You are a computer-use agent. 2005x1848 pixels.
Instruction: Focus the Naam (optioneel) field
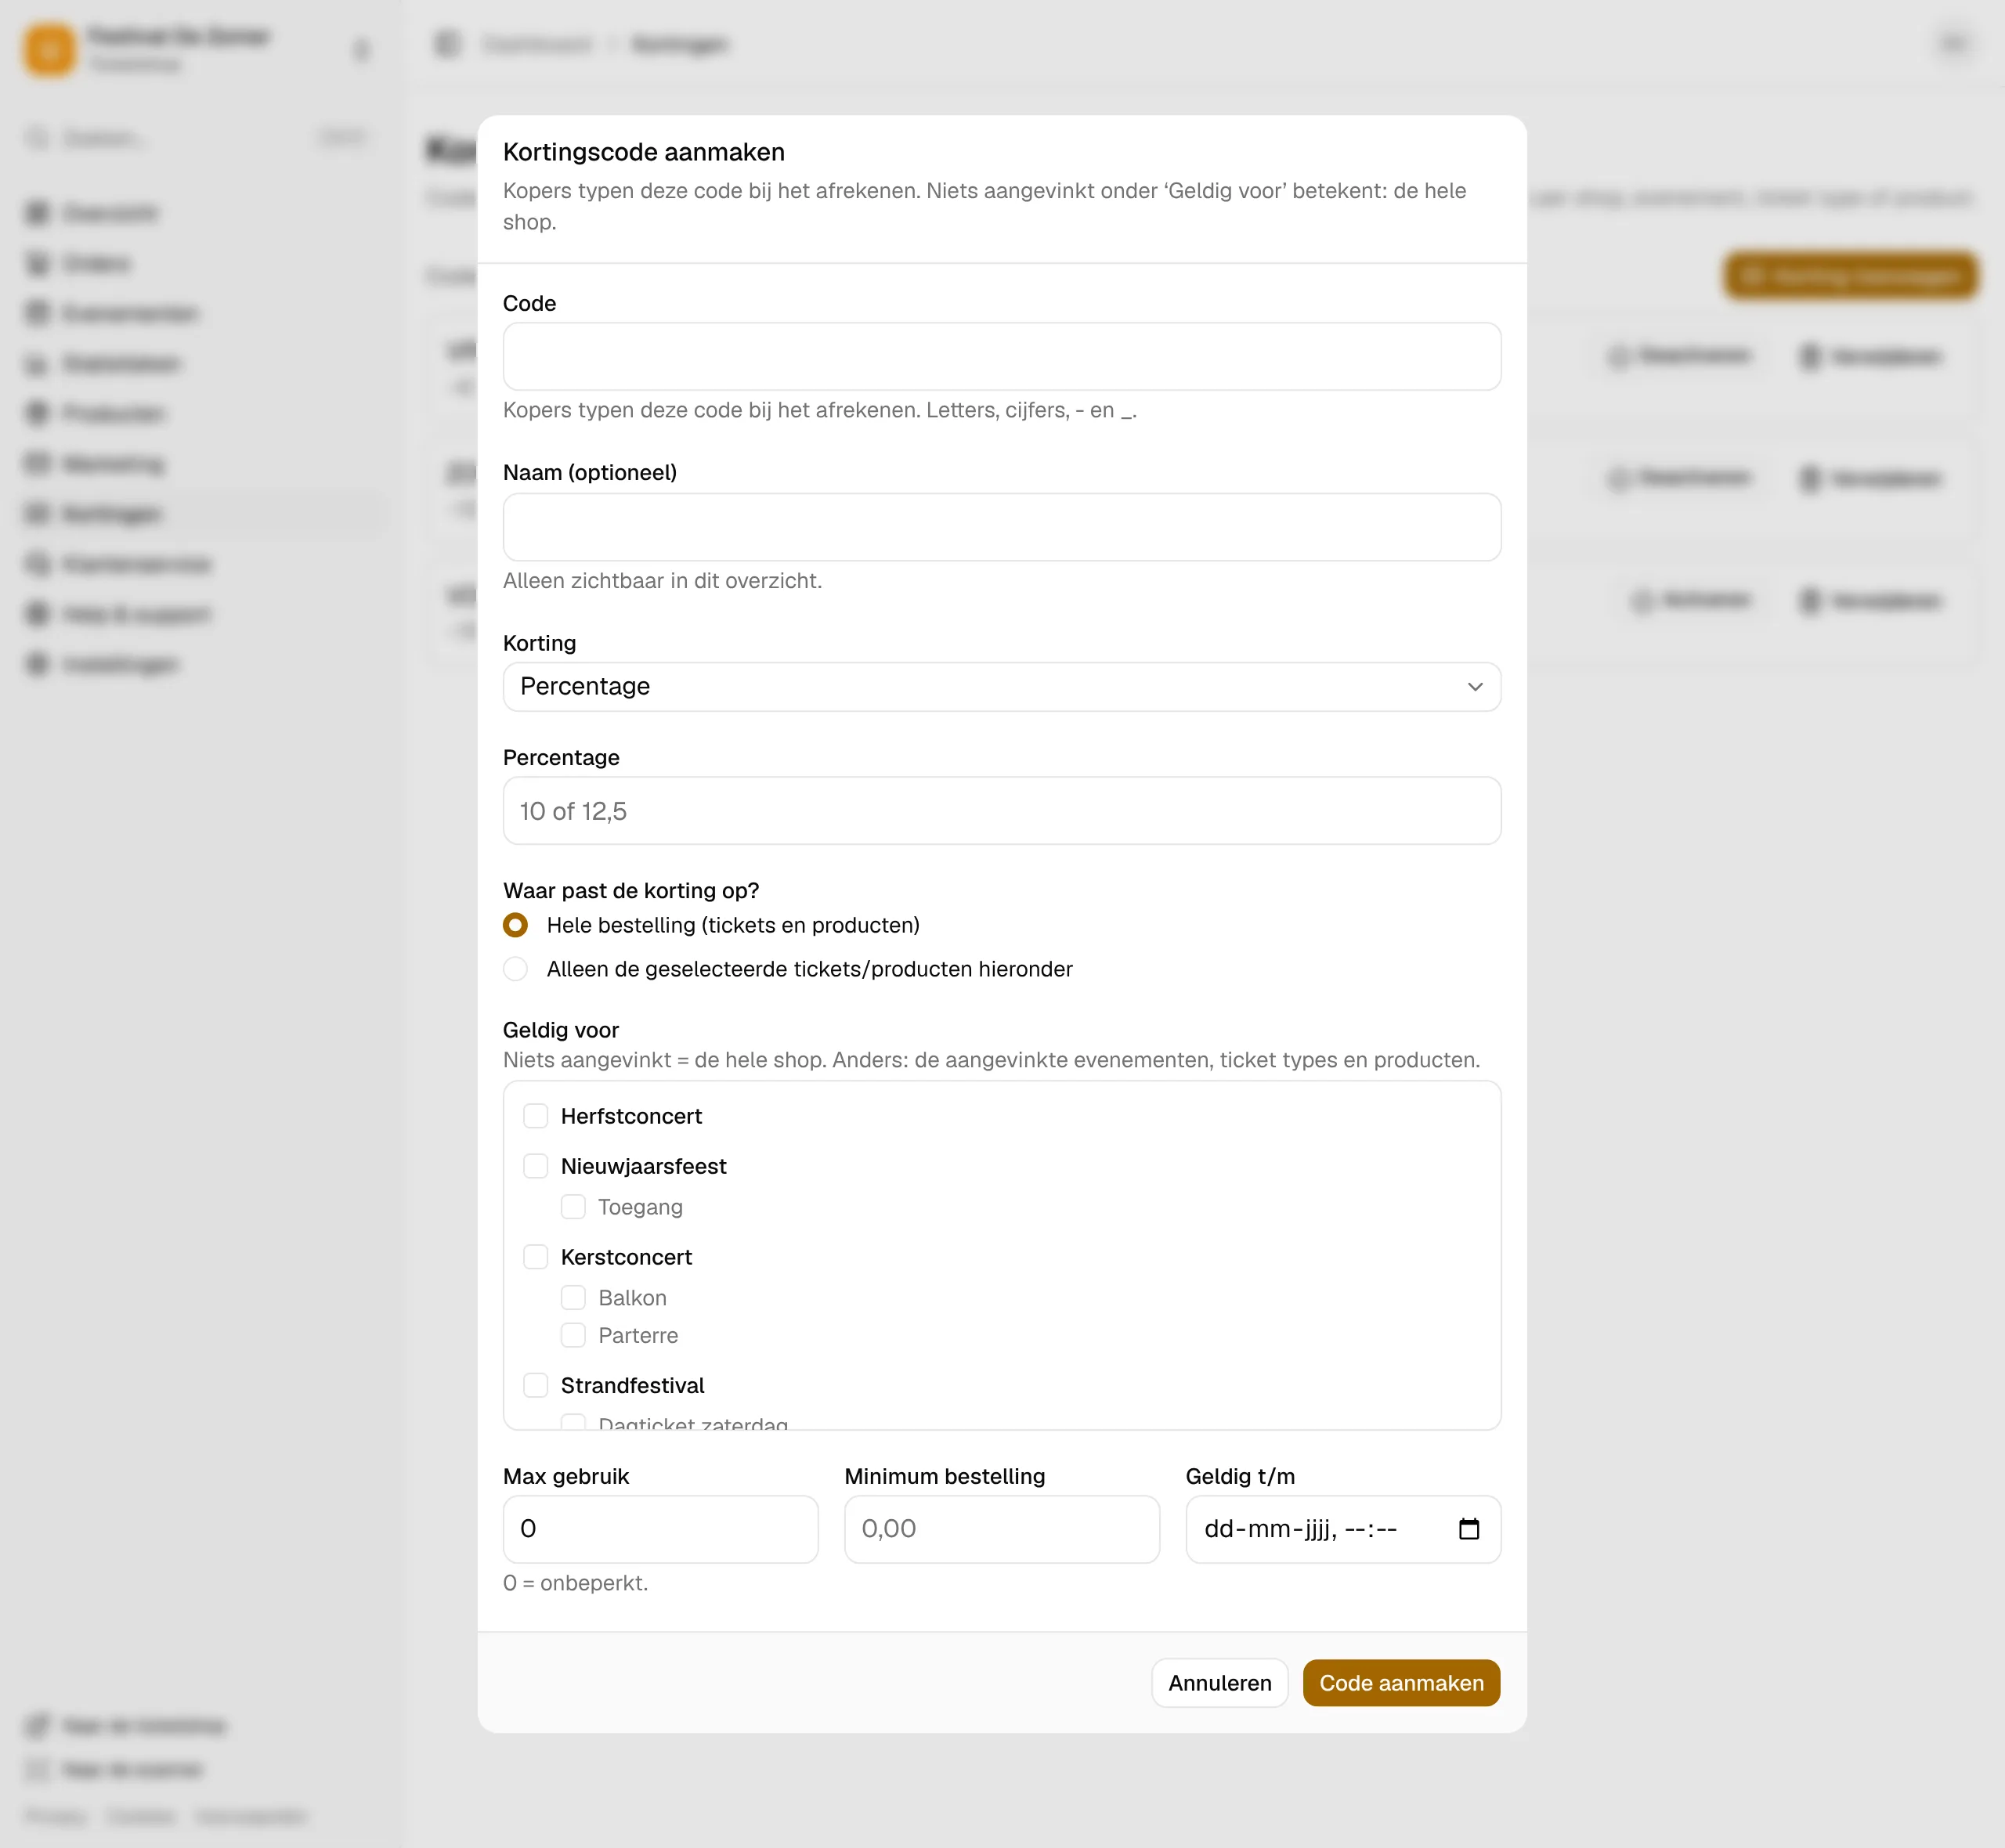pyautogui.click(x=1002, y=527)
